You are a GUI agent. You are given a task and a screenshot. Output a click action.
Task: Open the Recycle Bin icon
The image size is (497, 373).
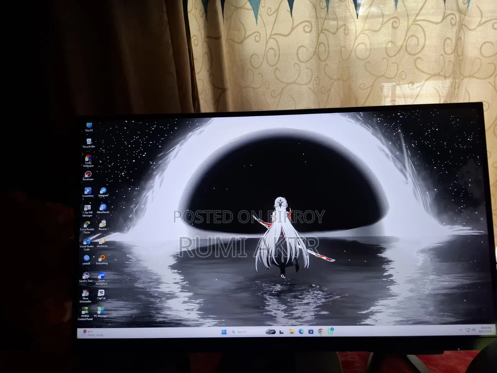[x=89, y=143]
